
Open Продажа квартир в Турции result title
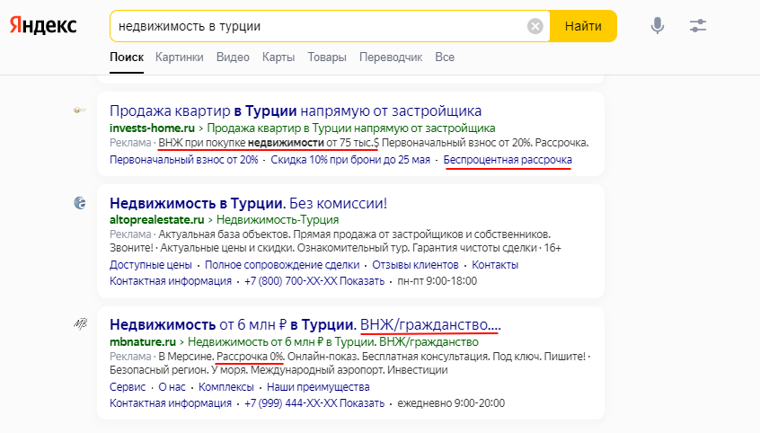click(296, 111)
